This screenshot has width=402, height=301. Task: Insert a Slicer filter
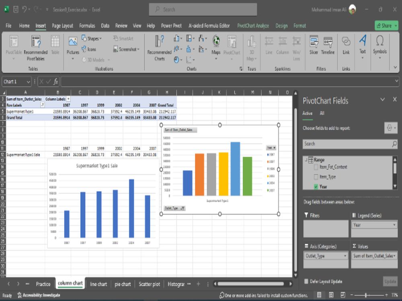tap(314, 45)
